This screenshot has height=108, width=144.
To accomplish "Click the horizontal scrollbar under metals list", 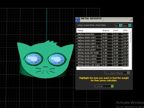I will tap(101, 68).
